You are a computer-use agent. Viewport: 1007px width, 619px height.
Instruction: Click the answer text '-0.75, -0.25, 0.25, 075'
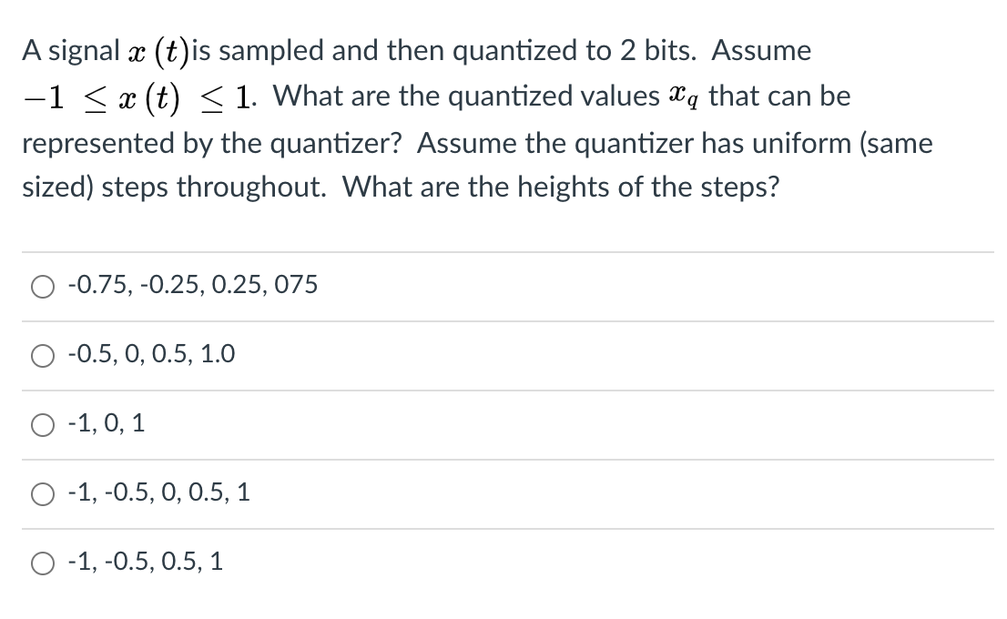192,285
